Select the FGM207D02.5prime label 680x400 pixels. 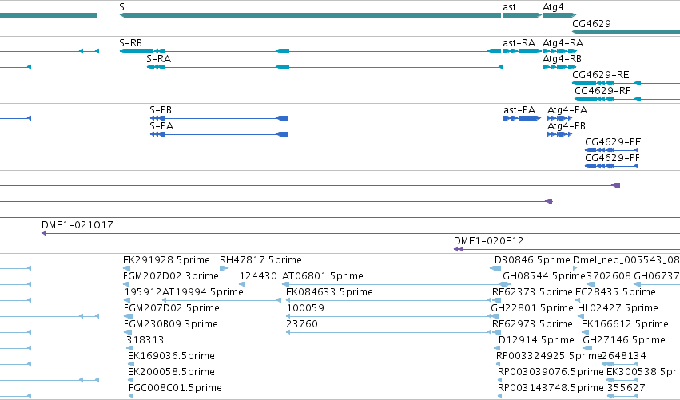click(171, 308)
